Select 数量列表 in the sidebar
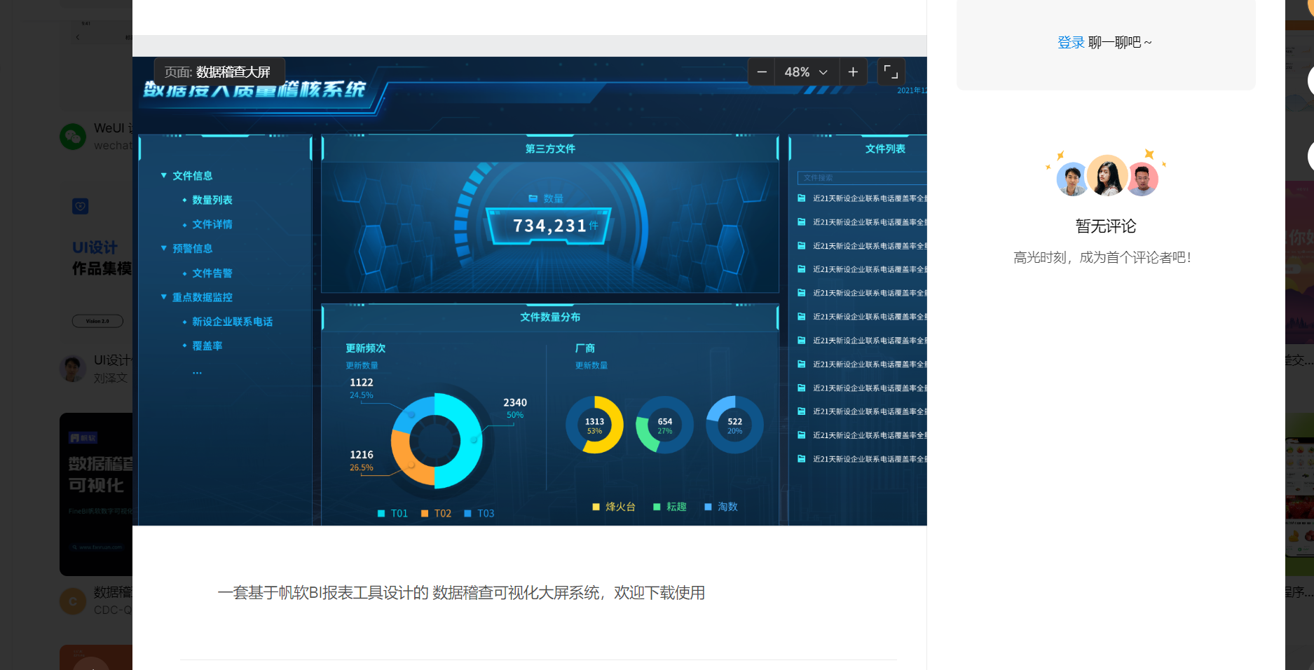This screenshot has width=1314, height=670. pyautogui.click(x=212, y=200)
